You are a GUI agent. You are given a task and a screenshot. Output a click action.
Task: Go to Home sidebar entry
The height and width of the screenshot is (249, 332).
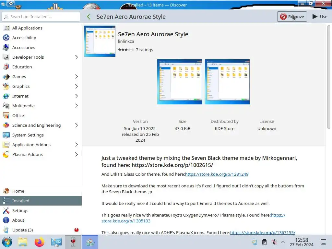41,191
